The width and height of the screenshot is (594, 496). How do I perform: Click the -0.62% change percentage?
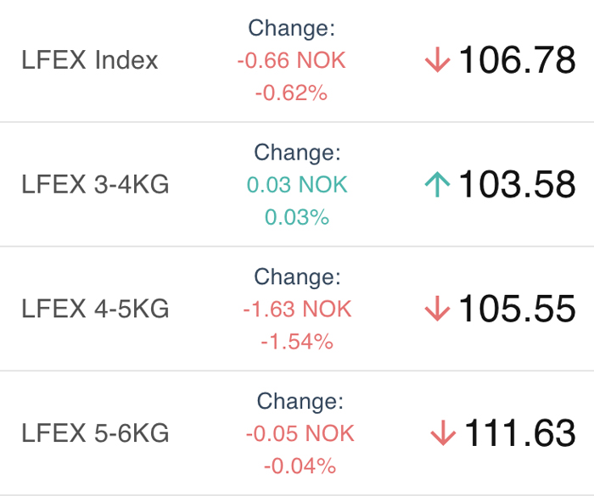tap(291, 92)
